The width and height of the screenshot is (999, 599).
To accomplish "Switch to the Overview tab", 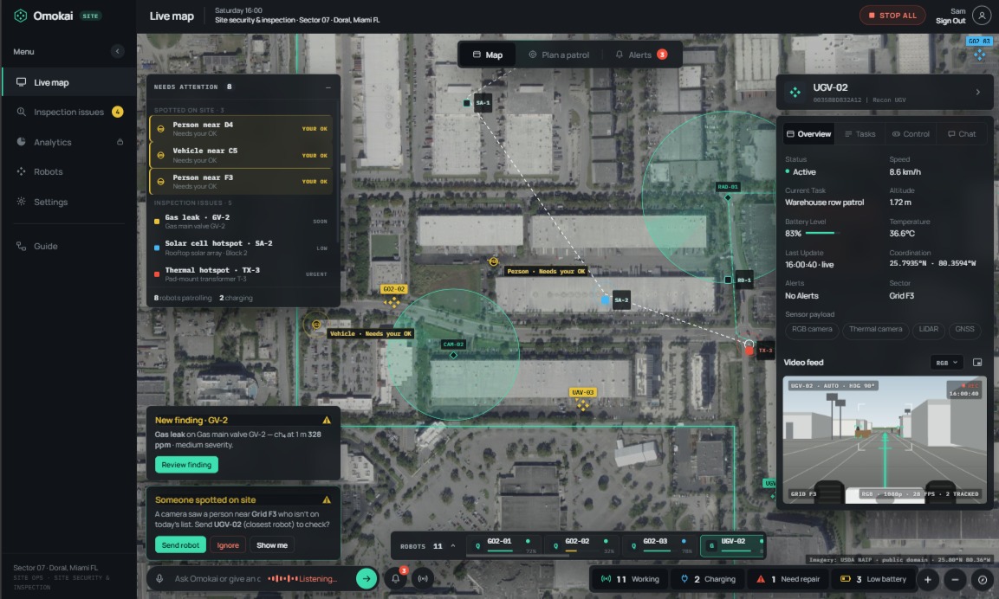I will [808, 133].
